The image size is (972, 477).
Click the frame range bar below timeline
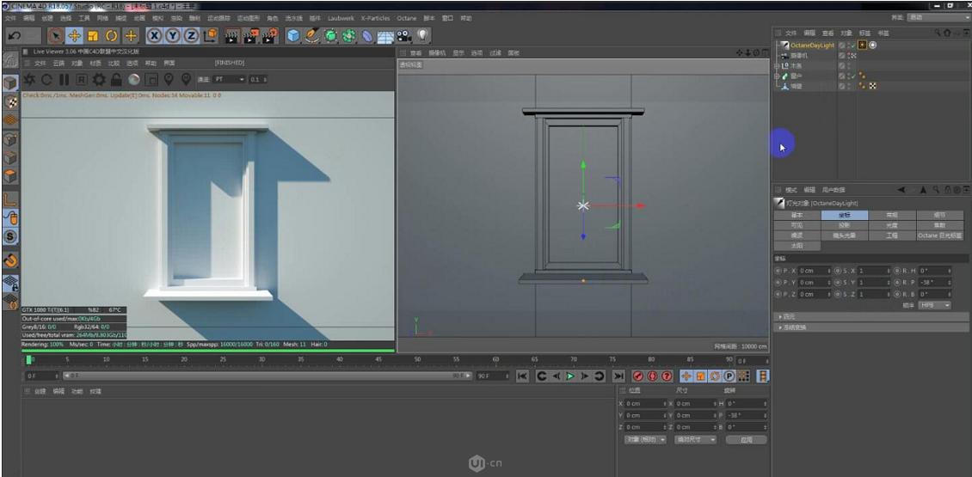[267, 376]
